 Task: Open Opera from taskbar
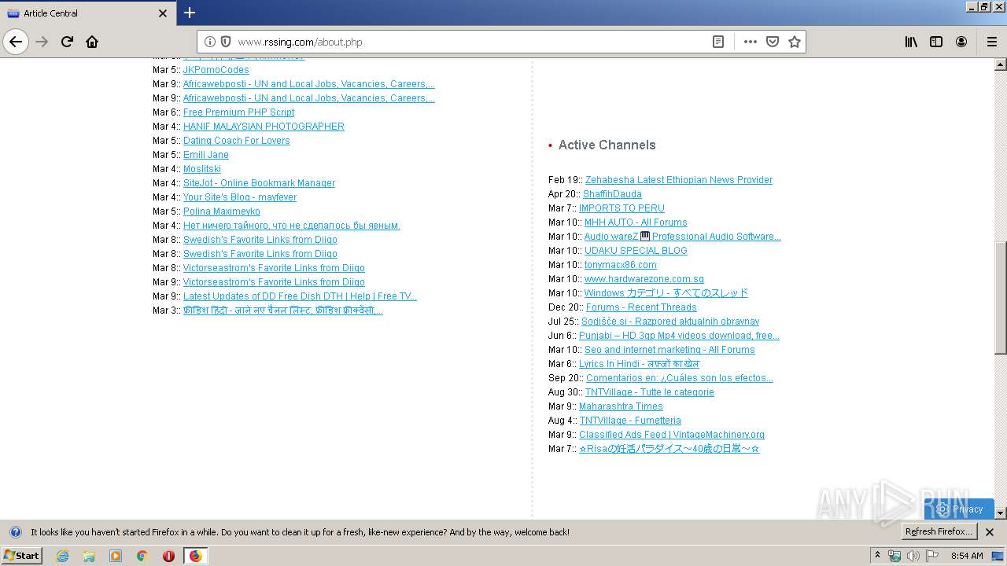pos(168,556)
